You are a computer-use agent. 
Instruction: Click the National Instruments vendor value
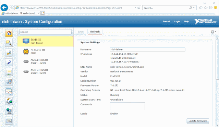[122, 71]
